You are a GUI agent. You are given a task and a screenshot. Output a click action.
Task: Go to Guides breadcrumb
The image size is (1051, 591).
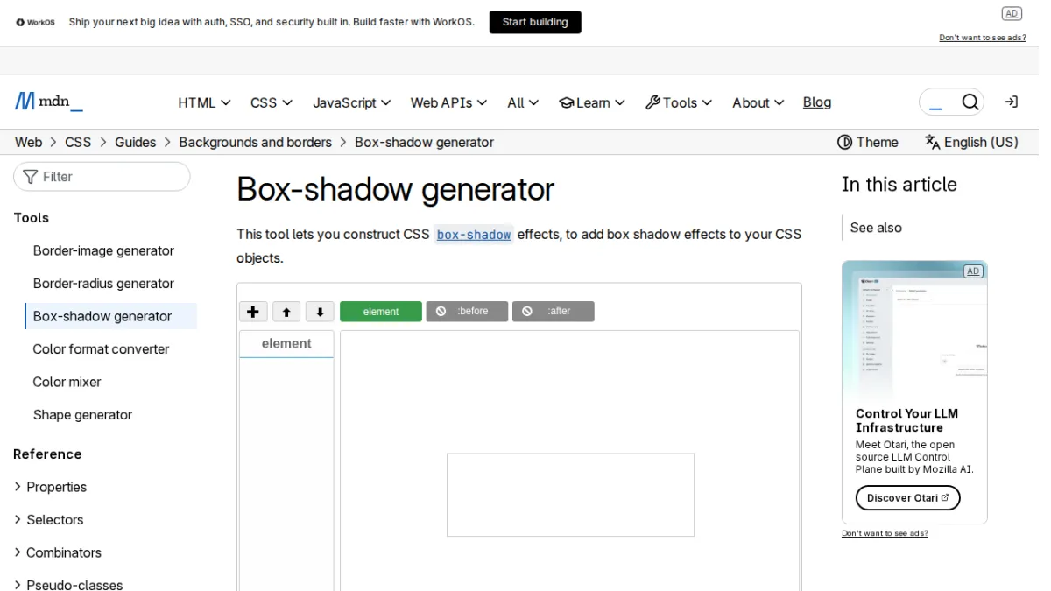click(135, 142)
